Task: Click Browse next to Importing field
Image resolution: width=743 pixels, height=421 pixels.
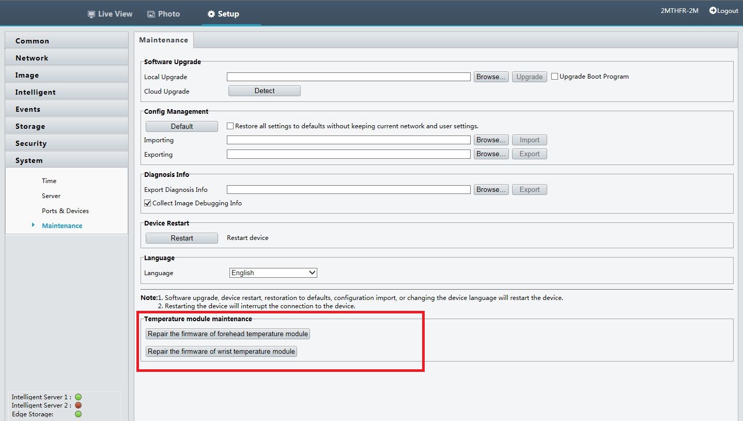Action: [491, 140]
